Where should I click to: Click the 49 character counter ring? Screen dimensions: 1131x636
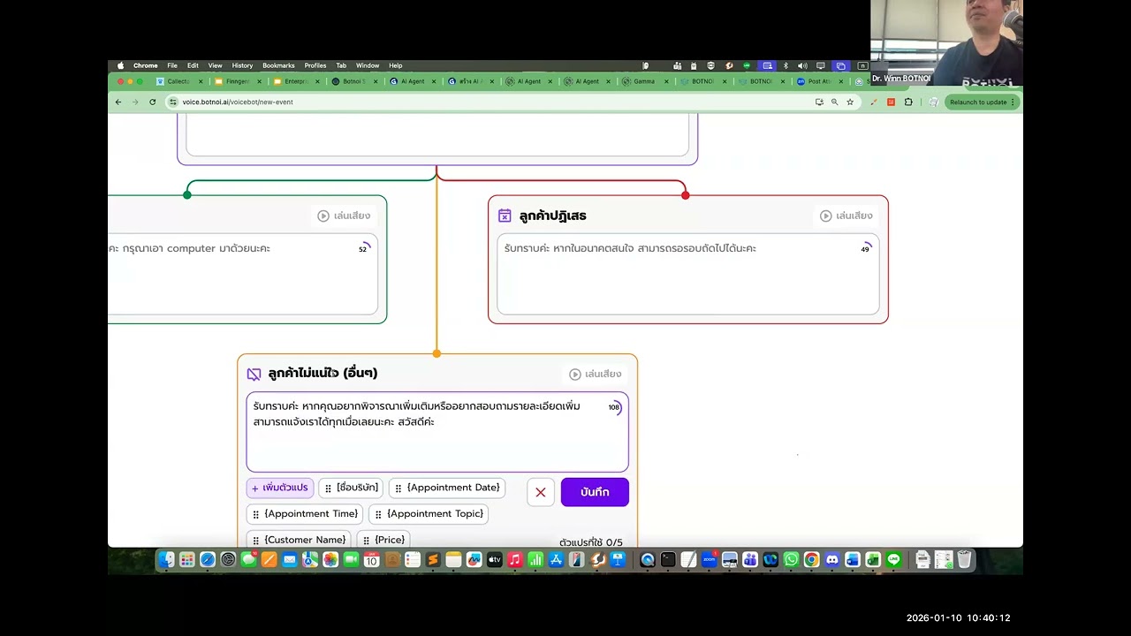point(865,249)
